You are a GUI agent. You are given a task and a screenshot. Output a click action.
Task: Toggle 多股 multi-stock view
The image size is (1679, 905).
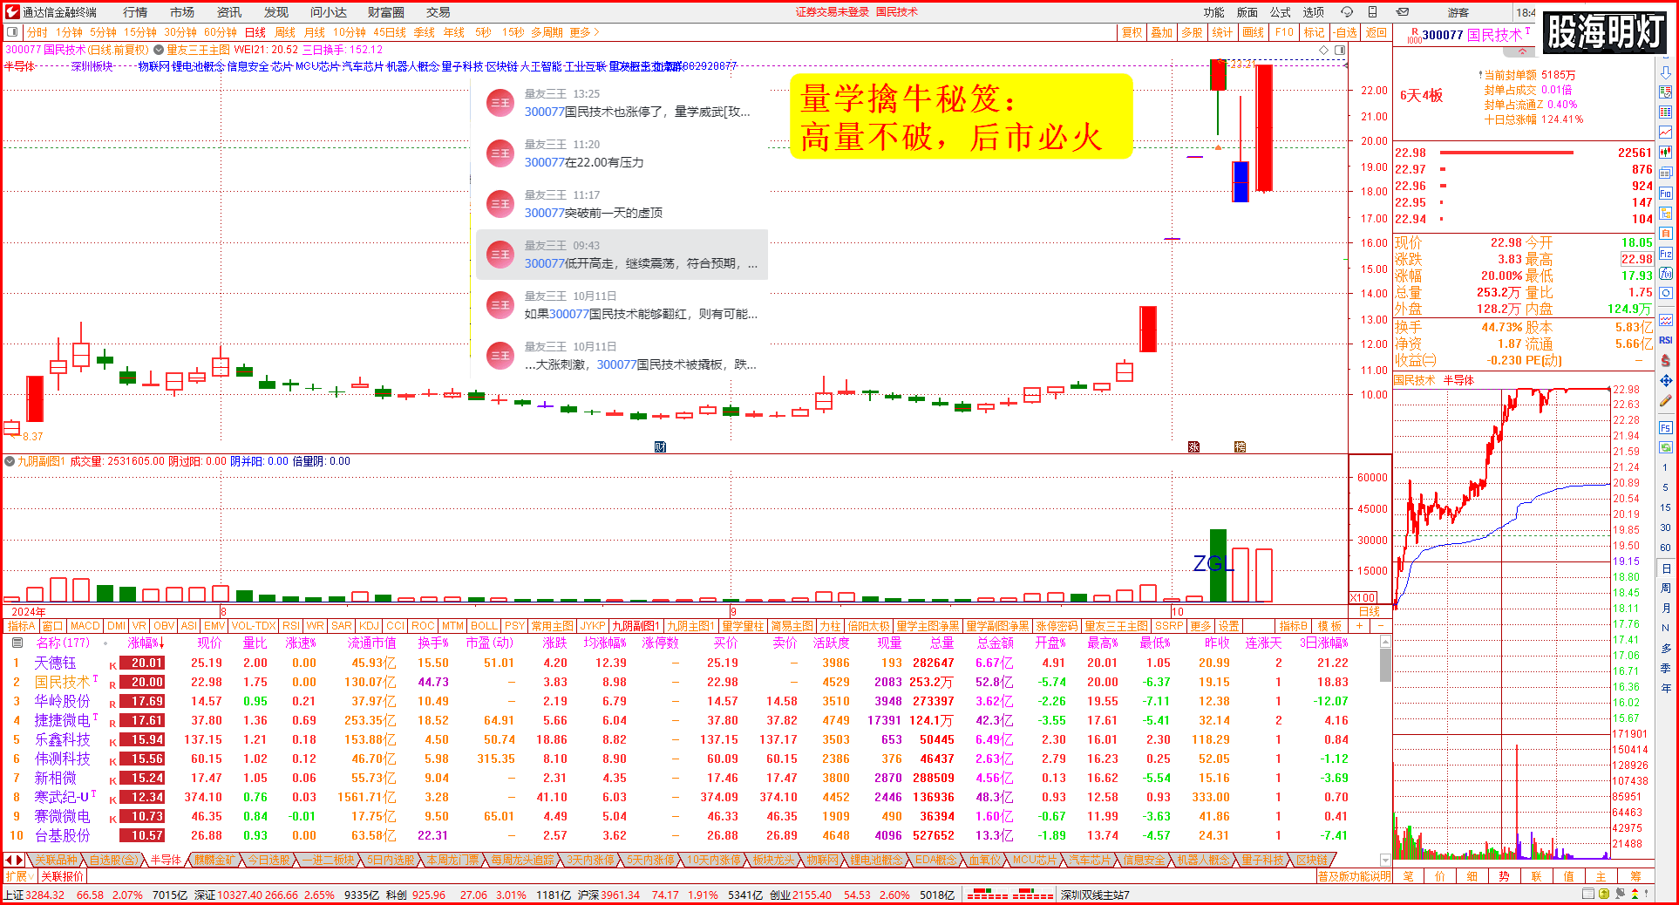pos(1192,32)
